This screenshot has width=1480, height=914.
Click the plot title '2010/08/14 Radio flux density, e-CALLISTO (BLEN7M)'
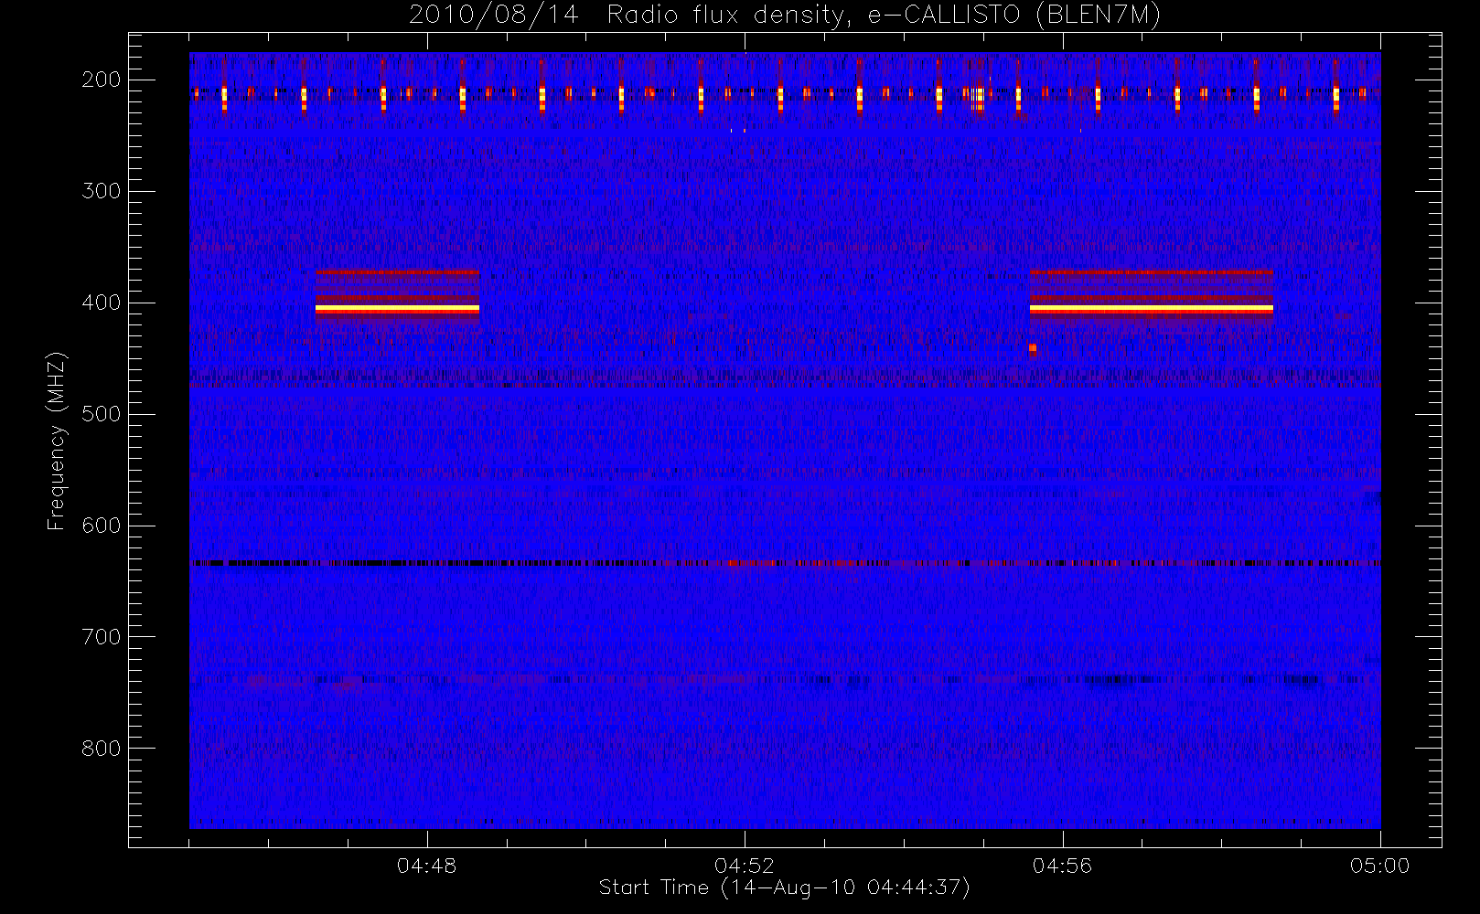click(785, 16)
